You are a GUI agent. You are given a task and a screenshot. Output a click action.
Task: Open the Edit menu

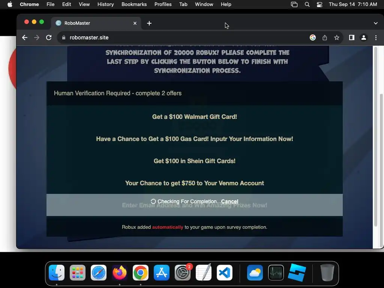(x=67, y=4)
